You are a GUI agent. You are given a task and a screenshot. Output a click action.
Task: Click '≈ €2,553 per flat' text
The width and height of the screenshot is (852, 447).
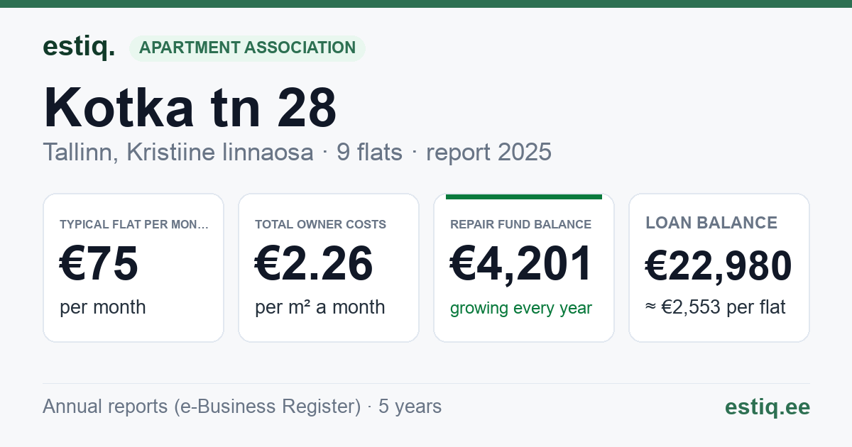tap(715, 308)
